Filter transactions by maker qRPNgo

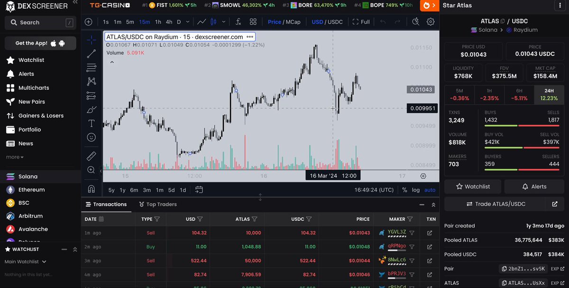coord(412,246)
